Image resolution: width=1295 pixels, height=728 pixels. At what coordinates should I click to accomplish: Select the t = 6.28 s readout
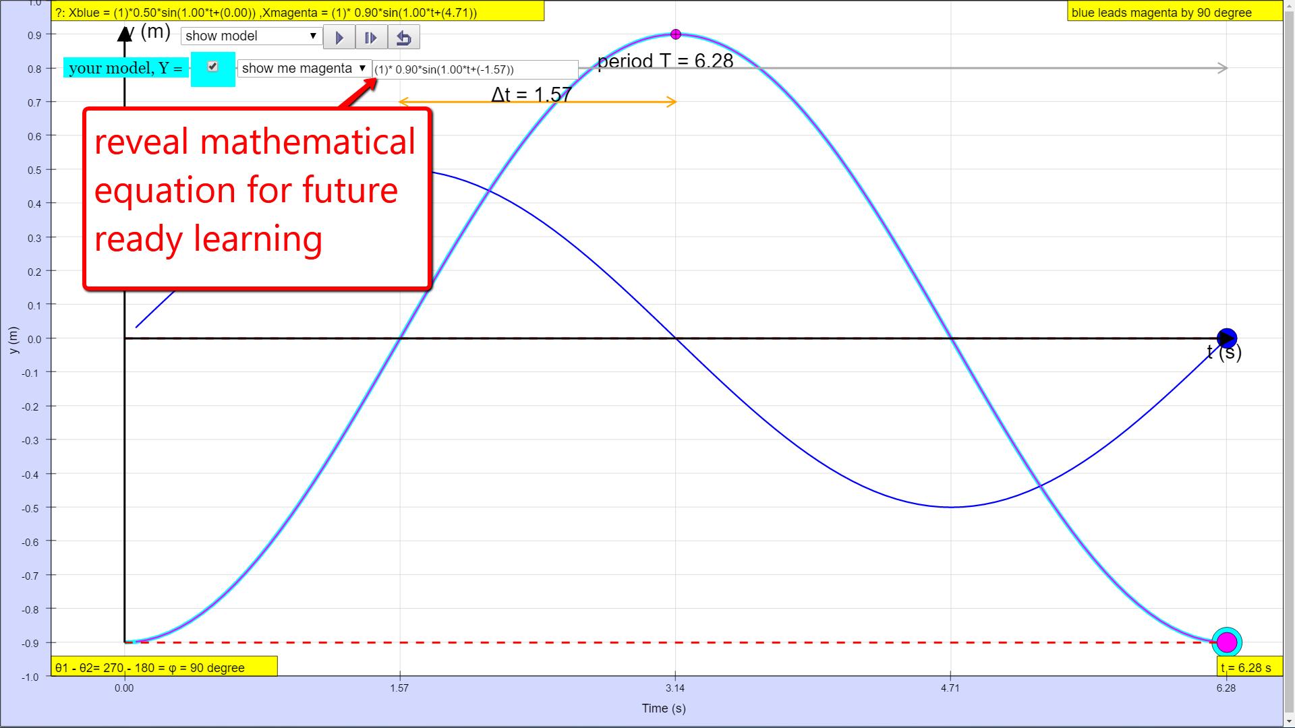(1249, 667)
